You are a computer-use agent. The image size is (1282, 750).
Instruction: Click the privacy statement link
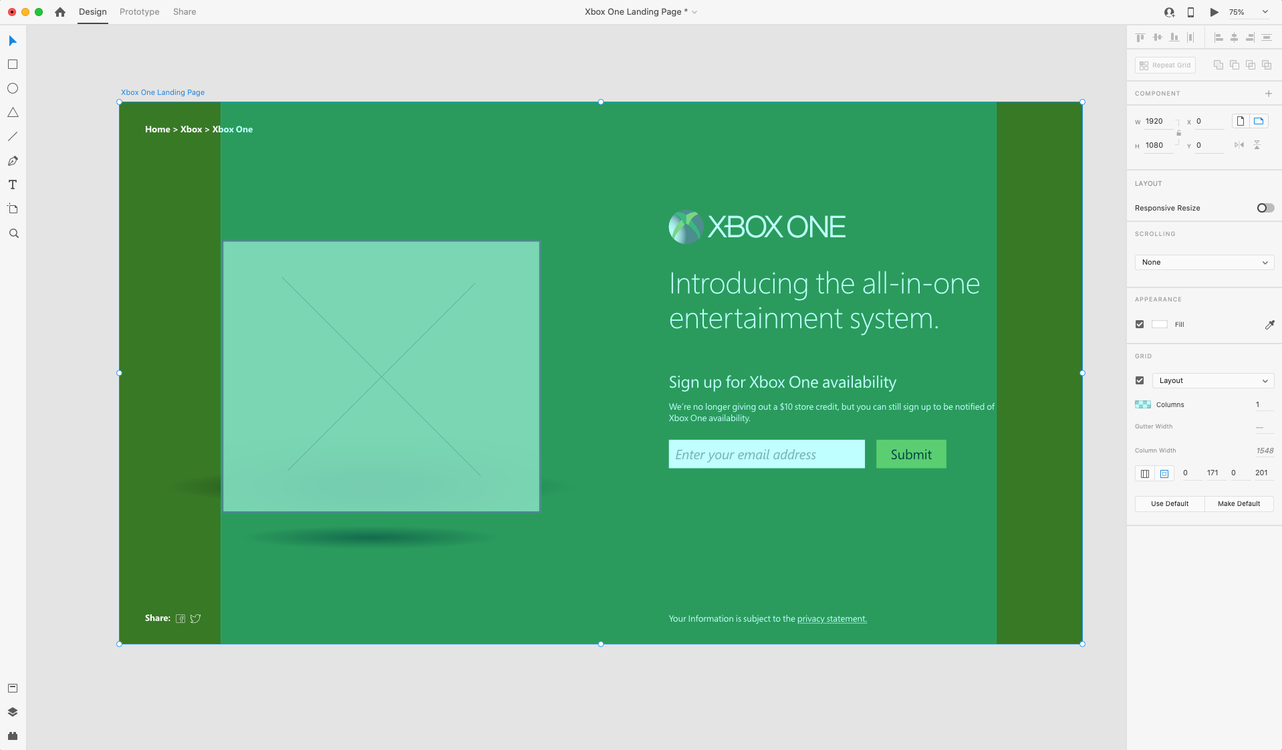tap(832, 619)
